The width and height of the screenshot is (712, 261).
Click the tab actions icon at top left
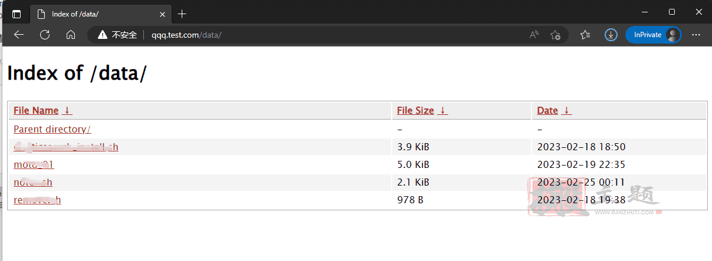point(17,14)
